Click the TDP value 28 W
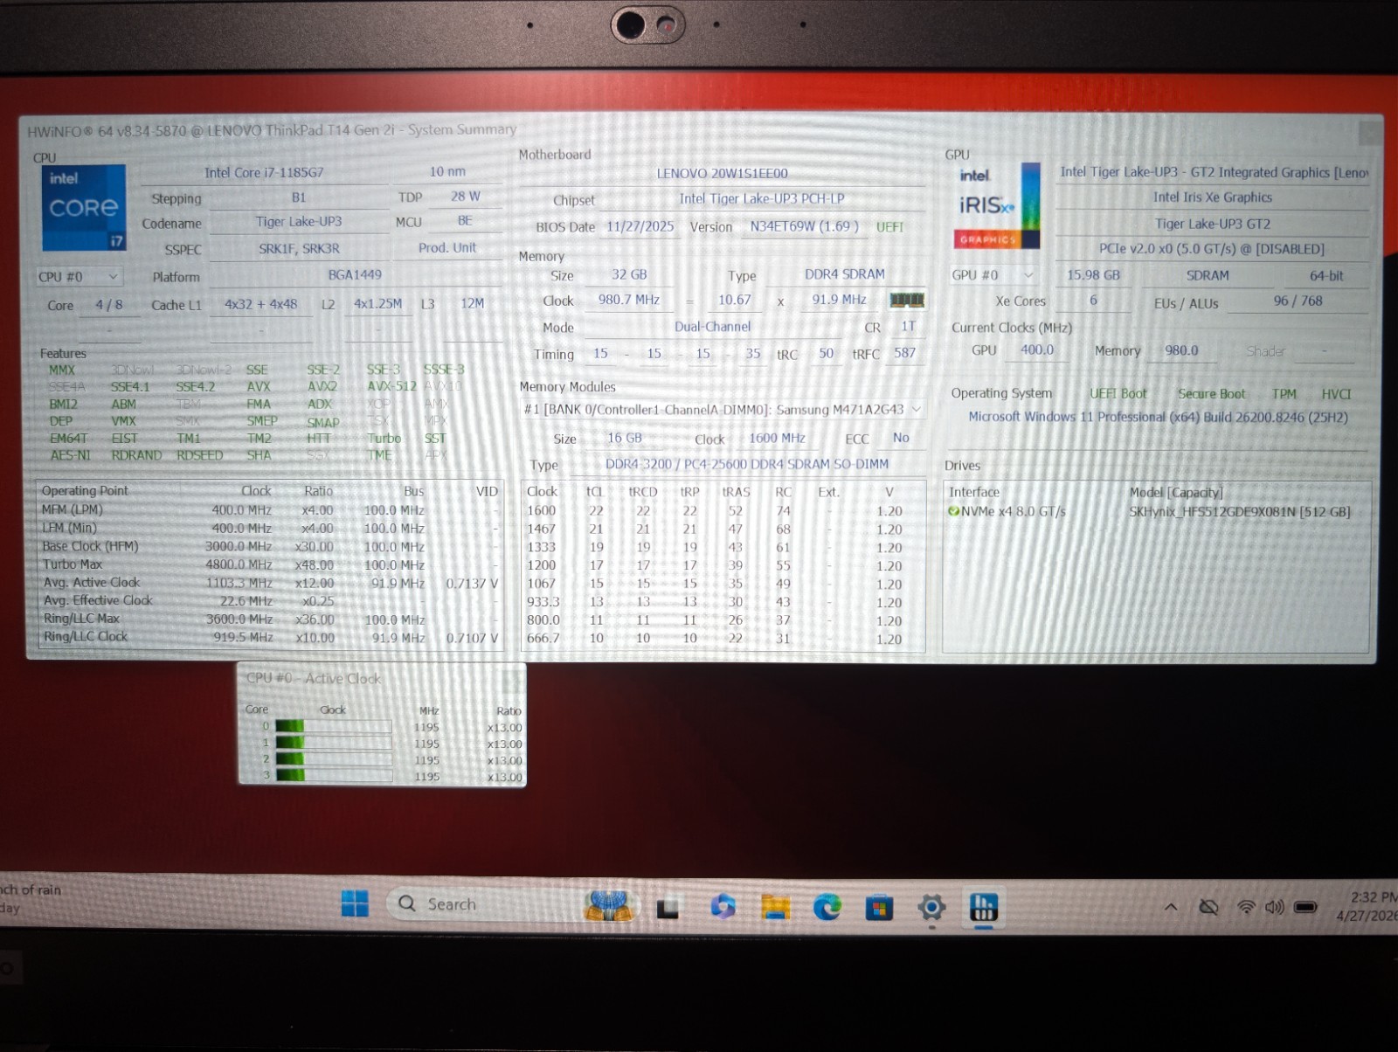 [x=465, y=197]
